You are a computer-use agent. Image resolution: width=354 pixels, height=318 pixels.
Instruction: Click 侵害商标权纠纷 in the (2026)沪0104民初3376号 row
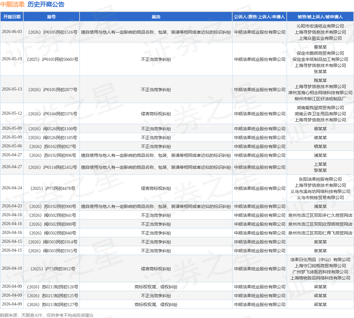pos(156,114)
